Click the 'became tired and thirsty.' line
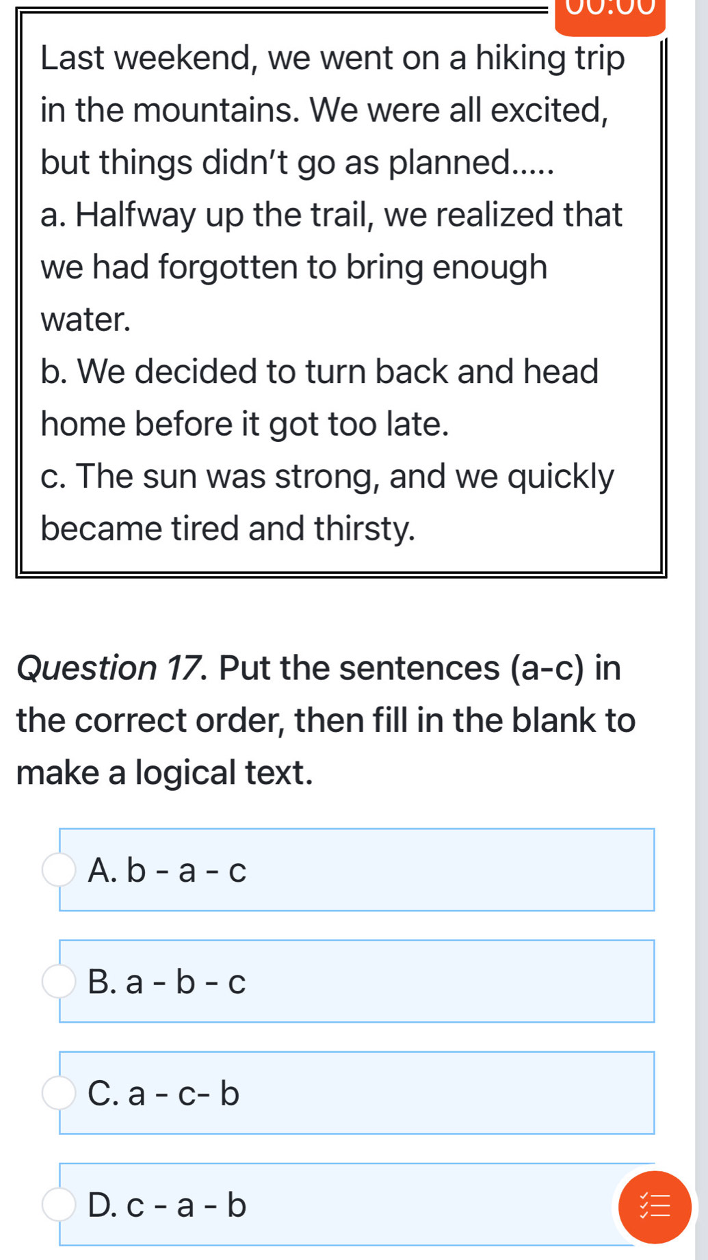 (x=228, y=529)
